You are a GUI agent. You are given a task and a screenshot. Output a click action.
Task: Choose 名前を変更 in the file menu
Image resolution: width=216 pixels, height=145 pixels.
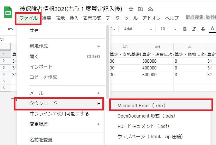click(x=61, y=140)
